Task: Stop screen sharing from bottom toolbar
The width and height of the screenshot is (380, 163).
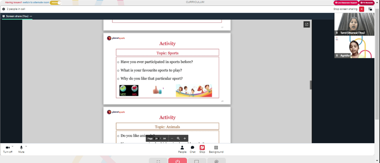Action: point(202,149)
